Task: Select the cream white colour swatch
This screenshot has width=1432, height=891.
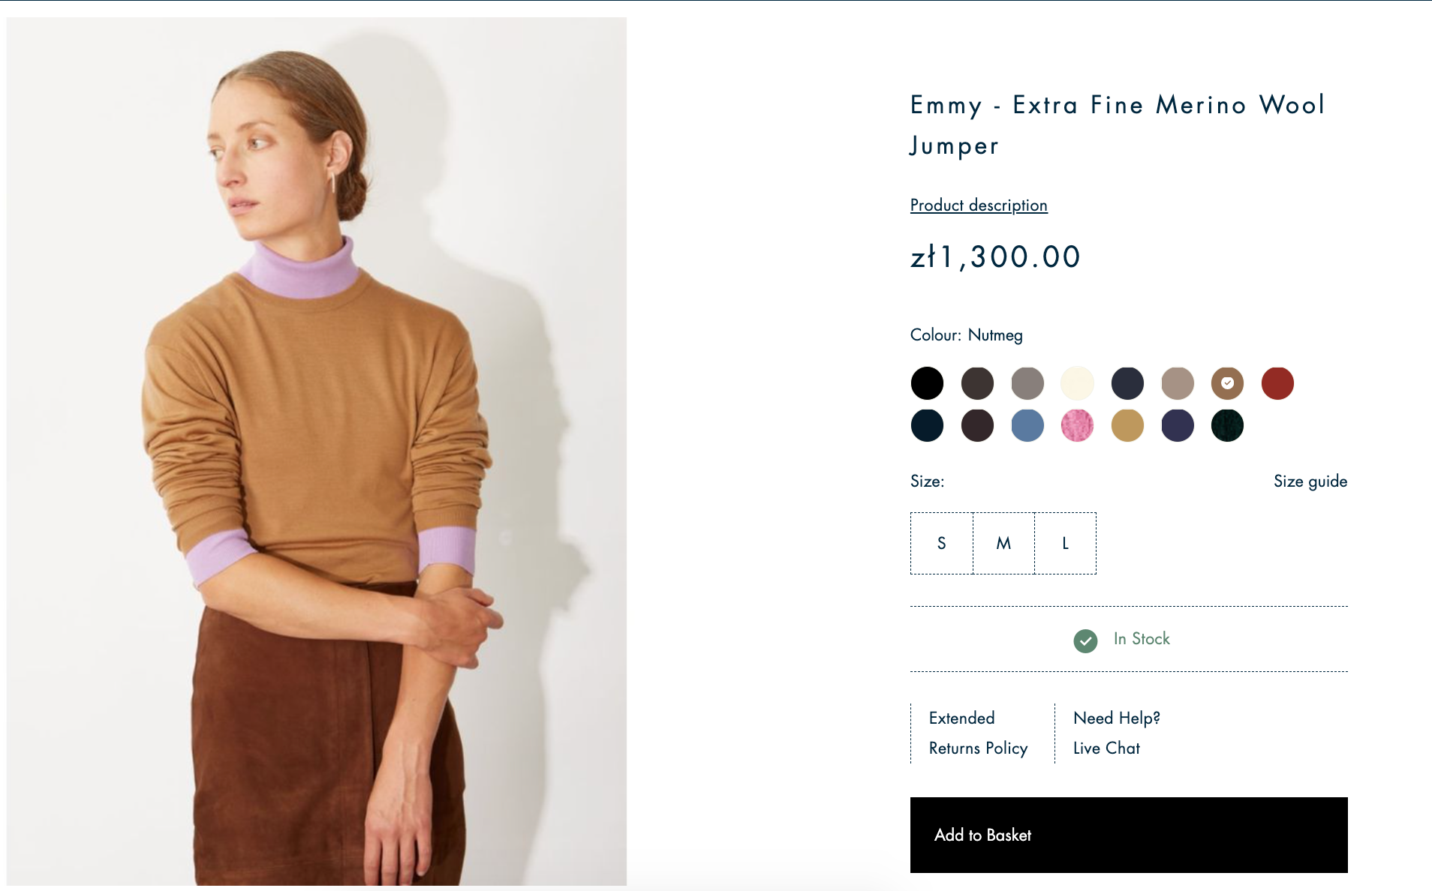Action: (1077, 383)
